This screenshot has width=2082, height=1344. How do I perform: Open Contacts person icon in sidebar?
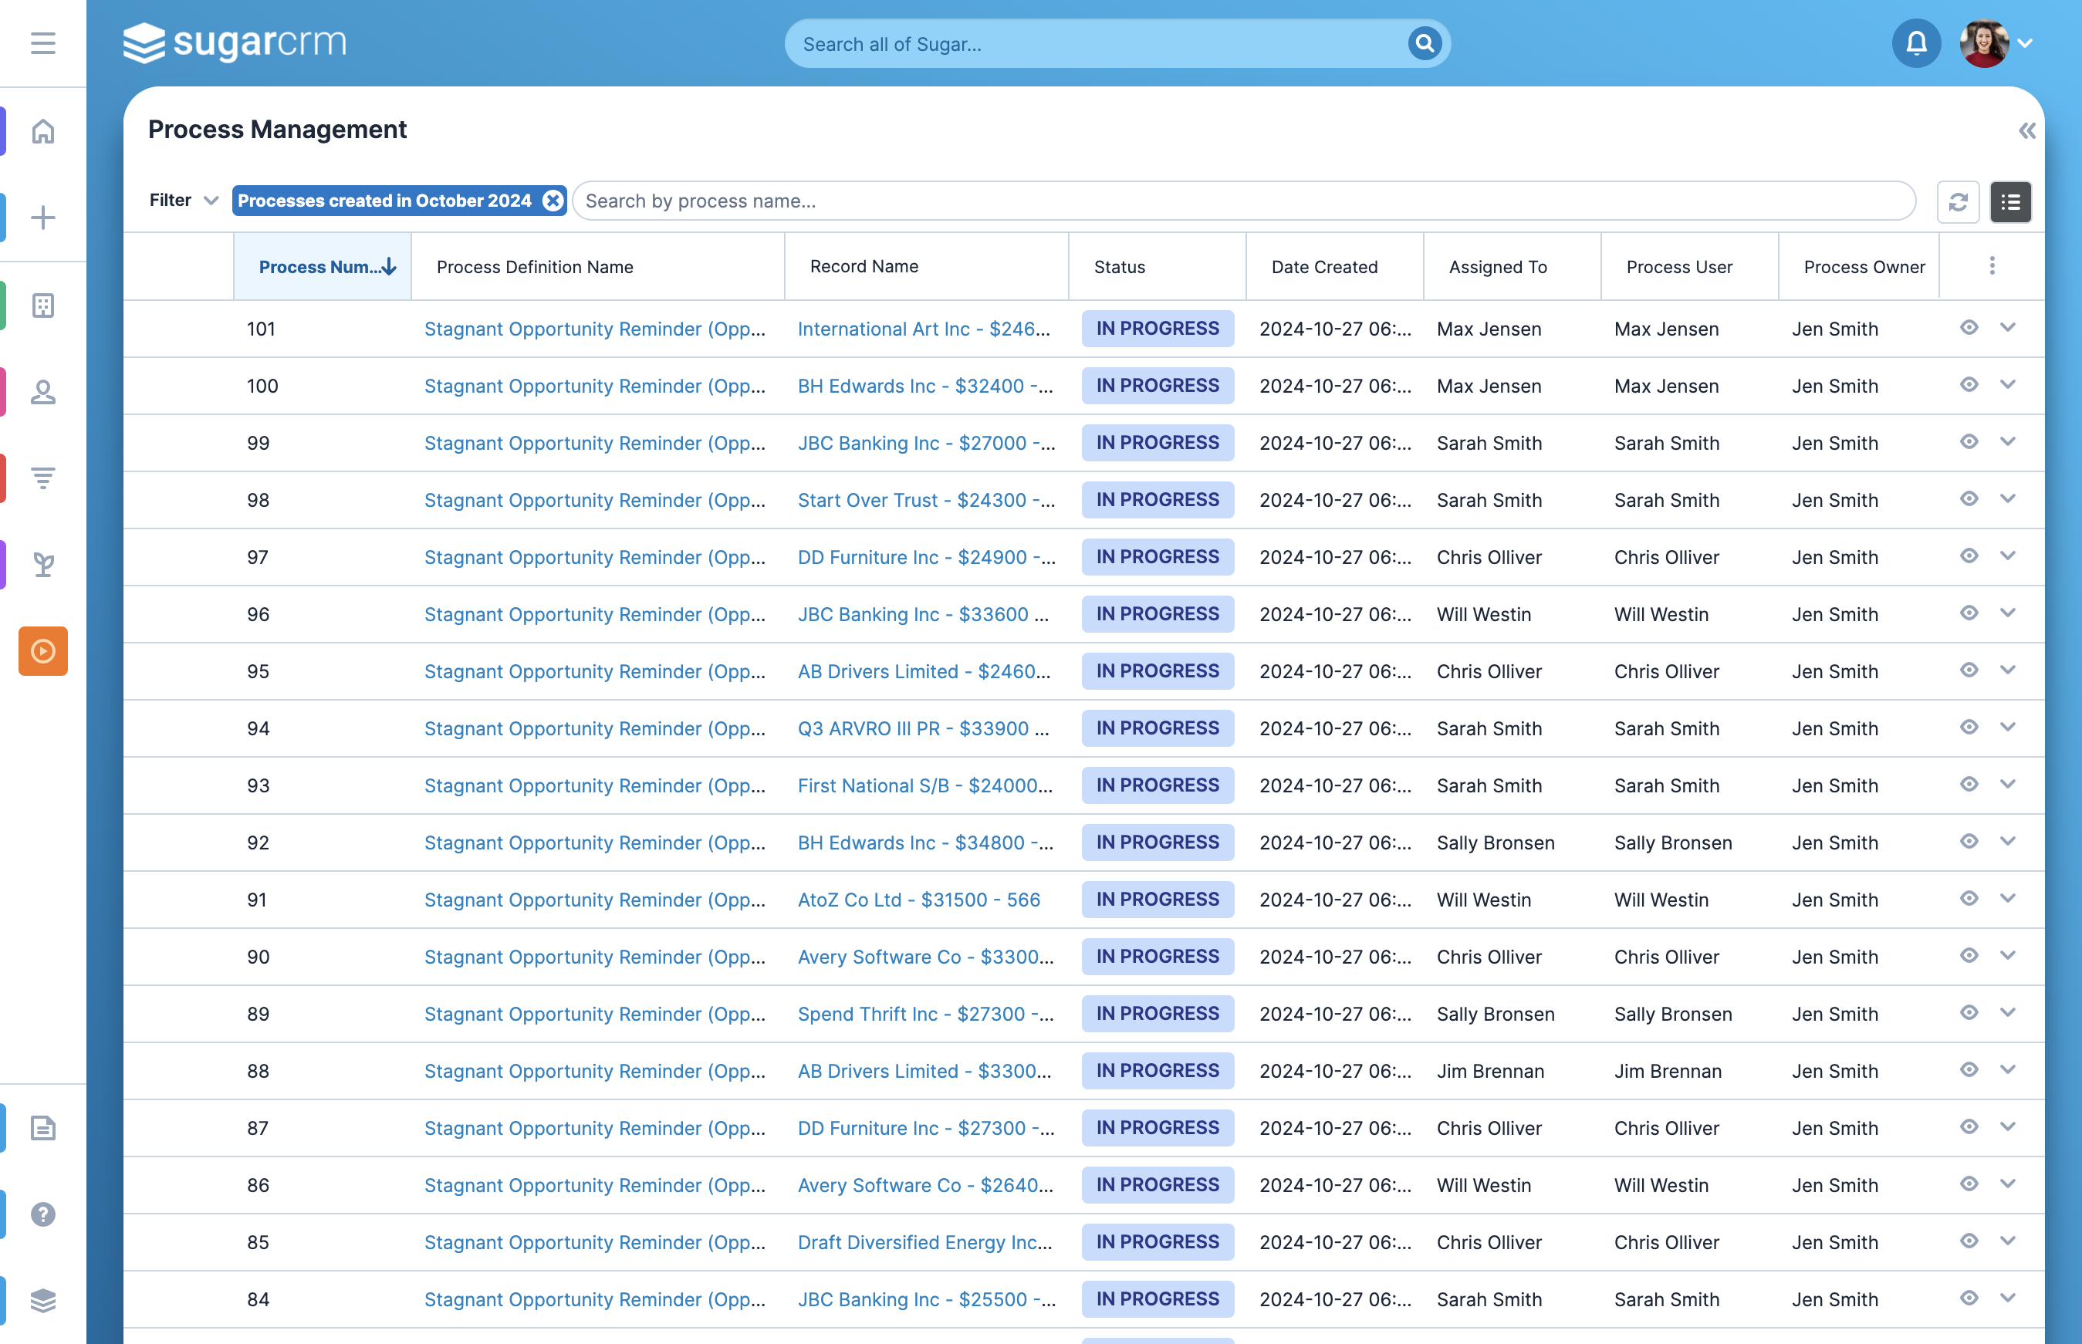point(42,392)
